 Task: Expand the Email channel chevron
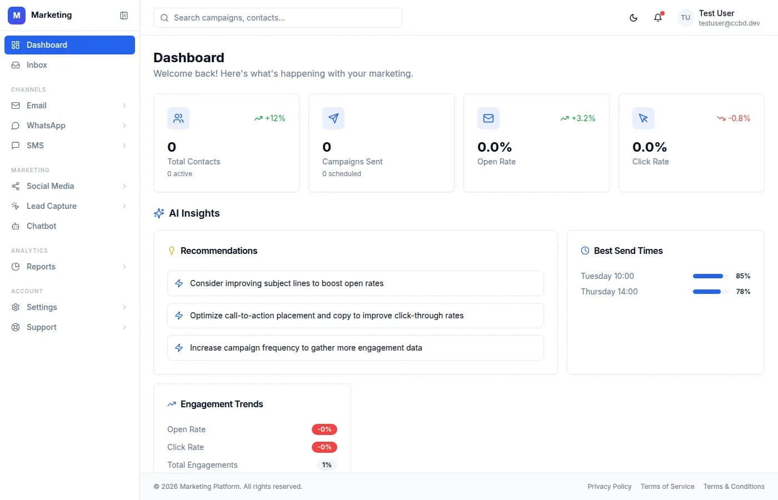click(124, 106)
